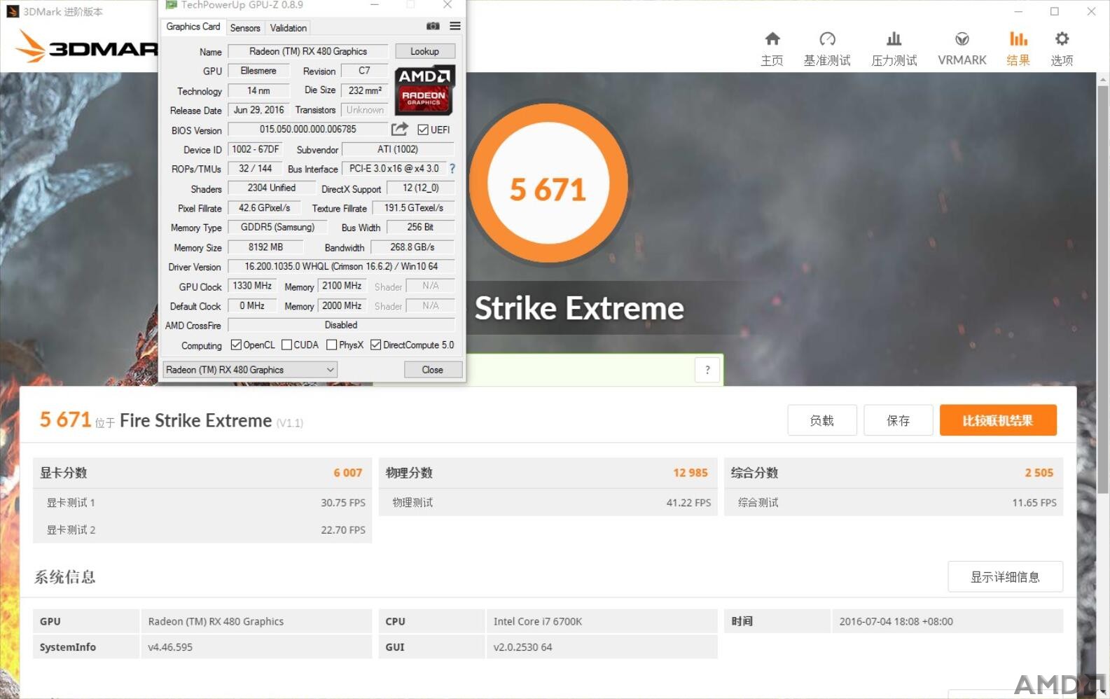Maximize the 3DMark window
The width and height of the screenshot is (1110, 699).
point(1055,11)
